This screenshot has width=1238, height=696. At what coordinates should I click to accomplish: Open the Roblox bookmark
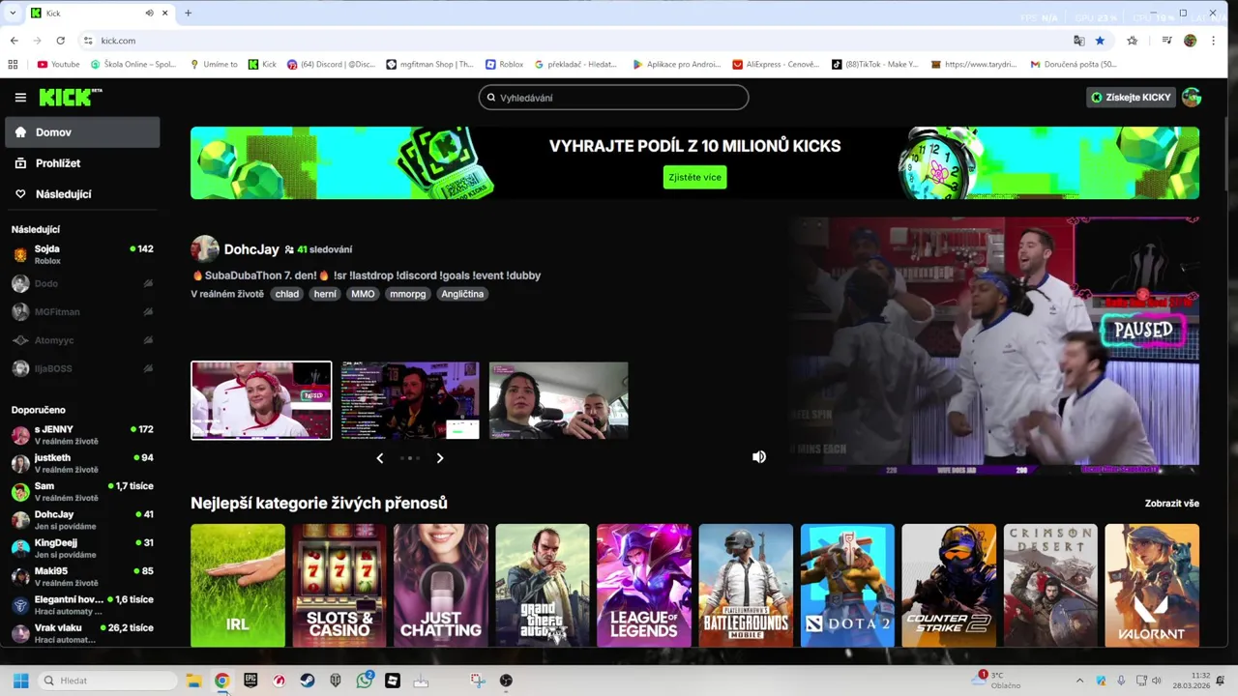(504, 65)
